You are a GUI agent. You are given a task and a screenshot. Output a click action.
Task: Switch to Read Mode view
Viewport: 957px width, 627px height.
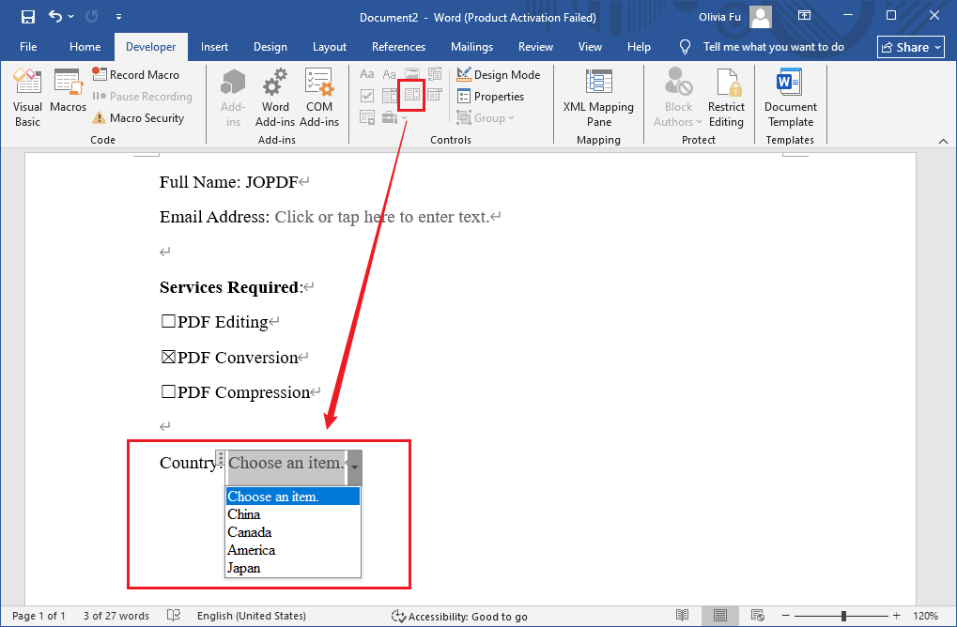(683, 616)
